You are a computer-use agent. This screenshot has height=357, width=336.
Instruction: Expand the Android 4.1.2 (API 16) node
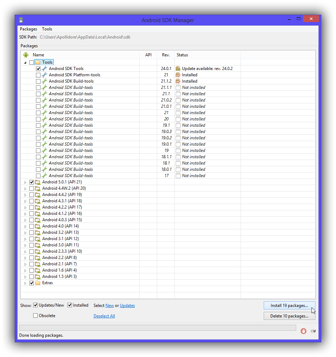pyautogui.click(x=25, y=214)
